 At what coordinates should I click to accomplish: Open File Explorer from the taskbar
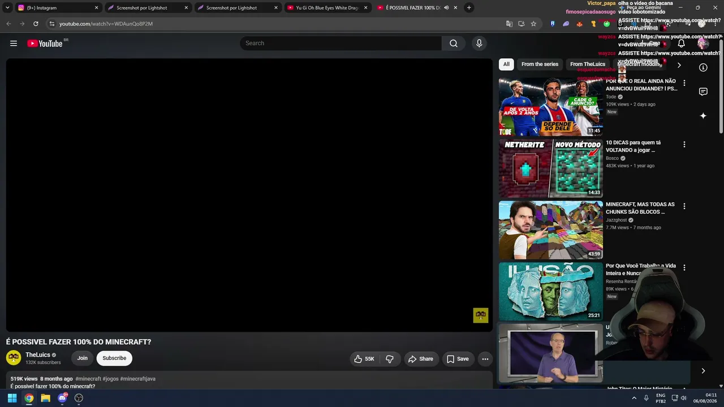point(45,398)
